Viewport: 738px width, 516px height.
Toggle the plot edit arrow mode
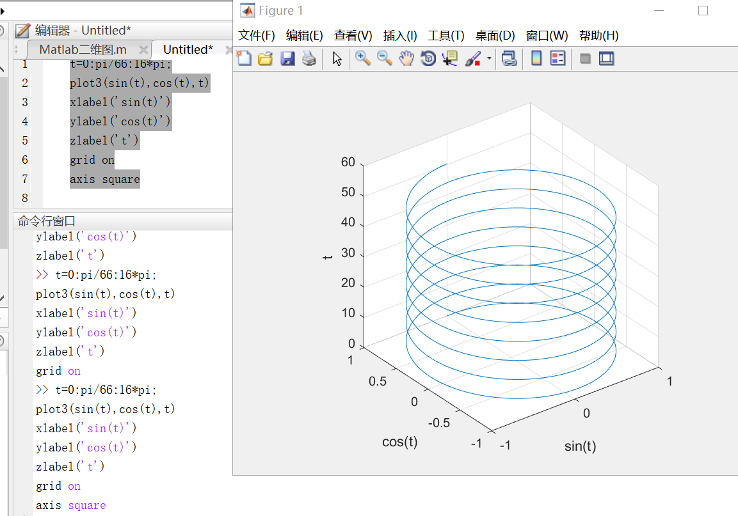336,58
